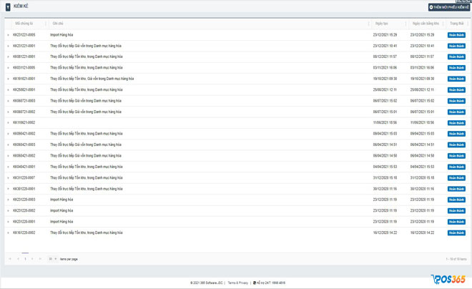Viewport: 472px width, 289px height.
Task: Select code KK060421-0002
Action: (x=24, y=156)
